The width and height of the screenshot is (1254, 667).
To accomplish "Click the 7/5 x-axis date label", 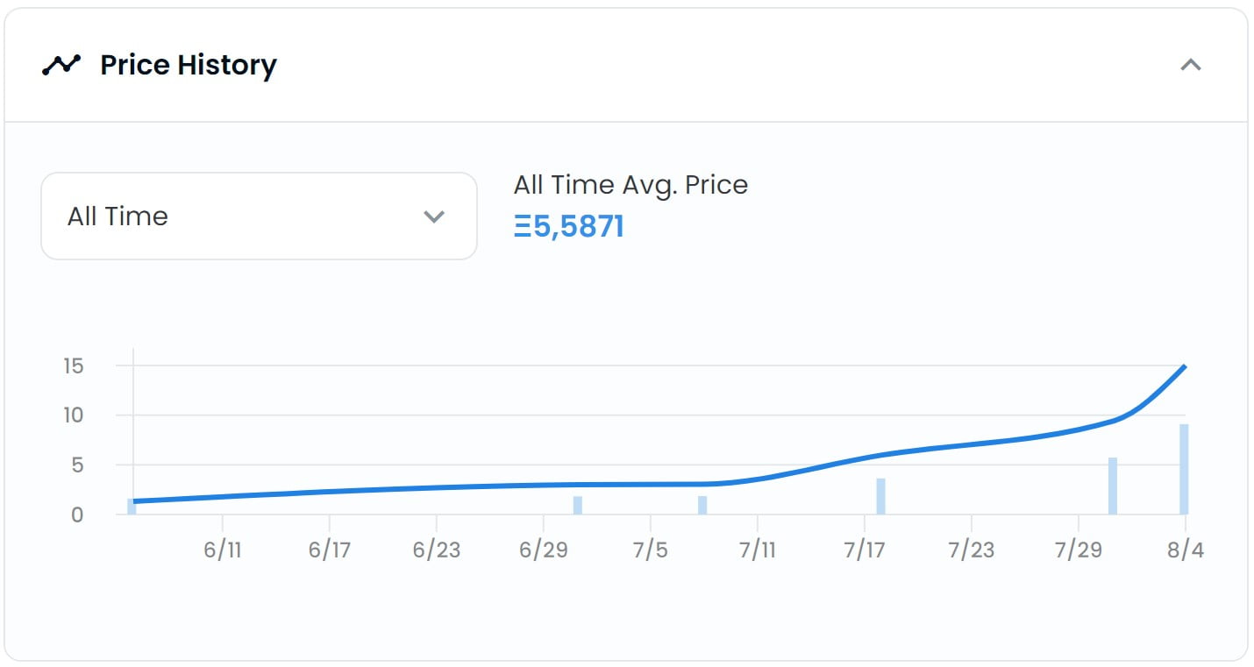I will click(x=650, y=550).
